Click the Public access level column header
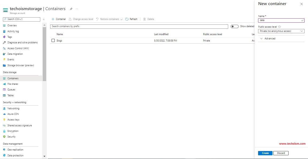The height and width of the screenshot is (159, 308). click(212, 34)
